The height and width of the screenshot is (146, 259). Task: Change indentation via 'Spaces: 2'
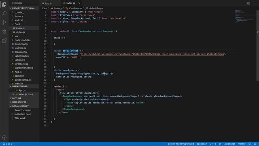pyautogui.click(x=202, y=144)
